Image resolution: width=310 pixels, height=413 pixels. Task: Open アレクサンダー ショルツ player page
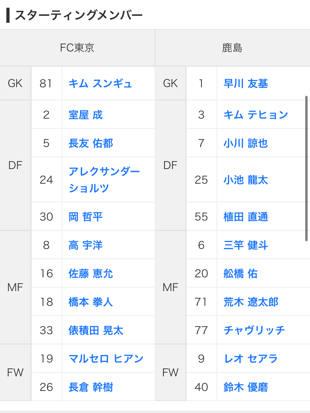coord(104,180)
